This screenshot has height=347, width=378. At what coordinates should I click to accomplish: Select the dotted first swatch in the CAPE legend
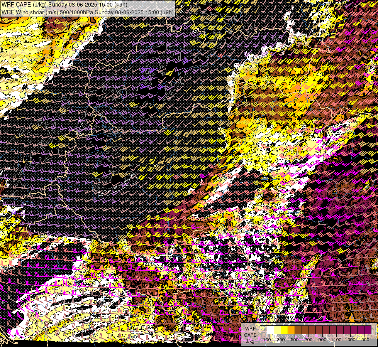coord(263,330)
